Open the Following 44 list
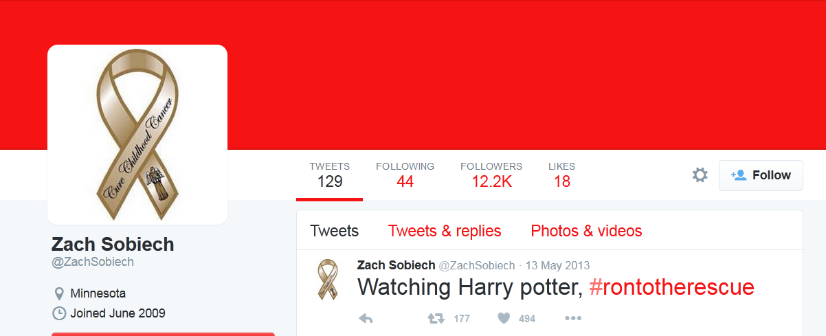The width and height of the screenshot is (826, 336). (x=405, y=175)
